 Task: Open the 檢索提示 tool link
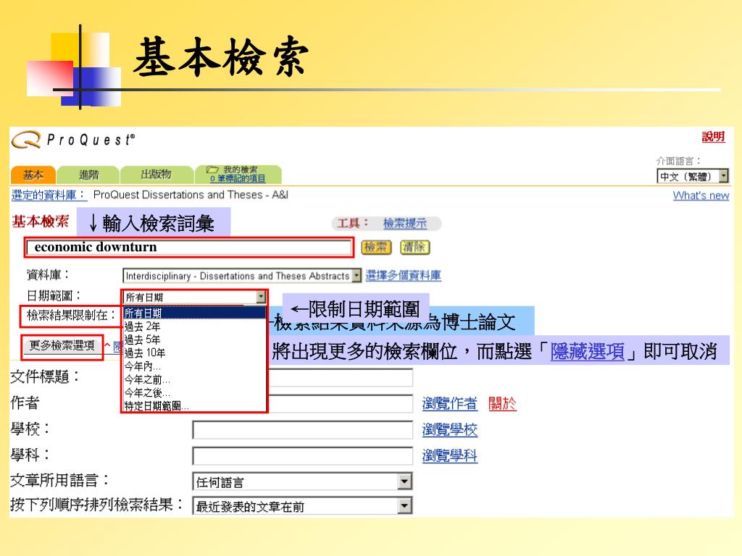coord(404,223)
